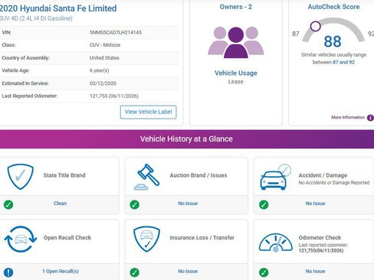
Task: Click the Lease usage text
Action: pos(235,82)
